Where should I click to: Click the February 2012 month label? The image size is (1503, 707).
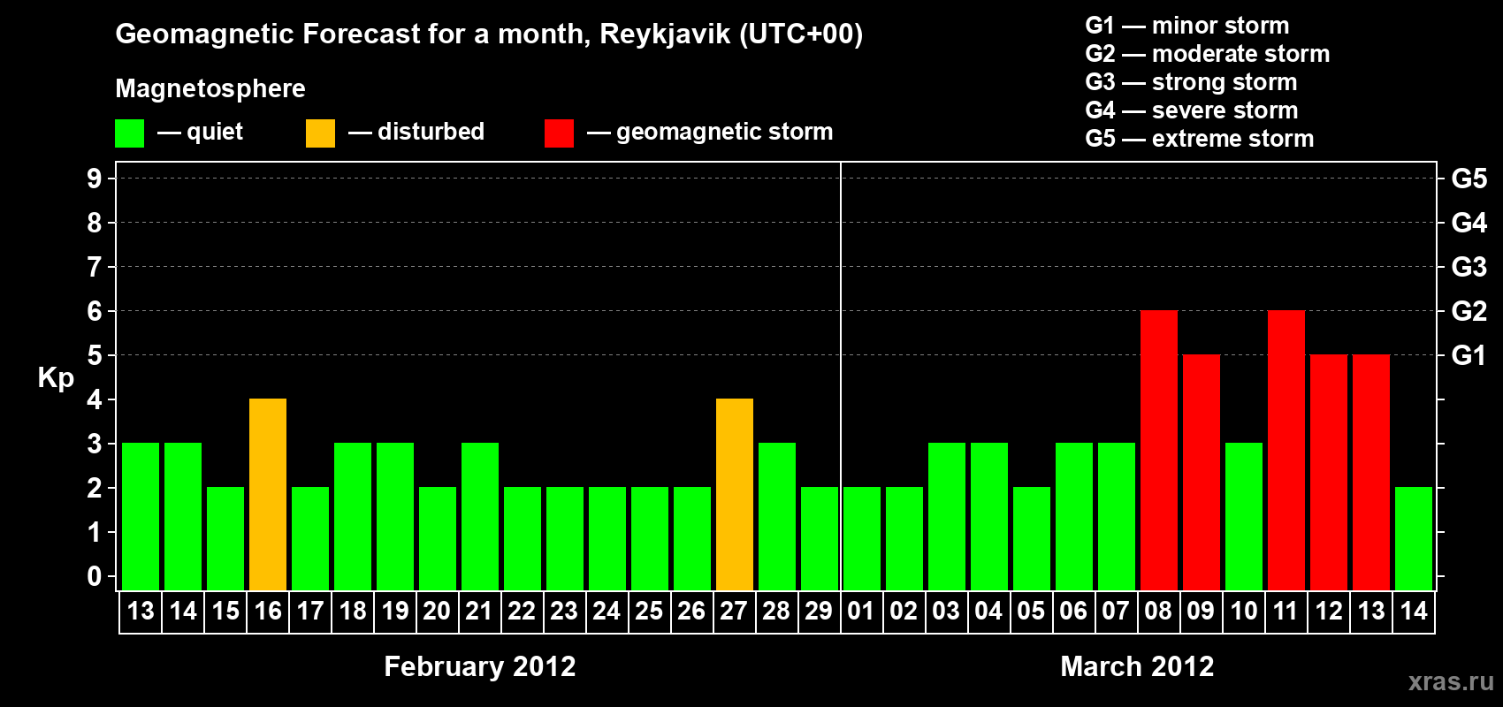click(480, 666)
